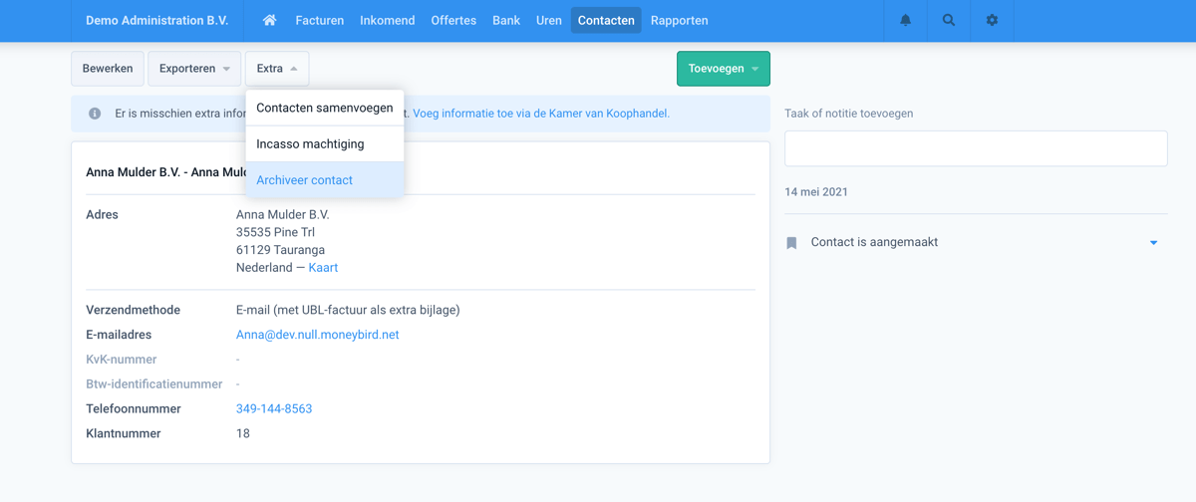Open the settings gear icon
The height and width of the screenshot is (502, 1196).
tap(992, 20)
